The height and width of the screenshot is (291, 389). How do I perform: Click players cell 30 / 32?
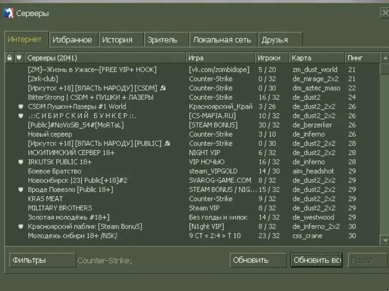tap(269, 125)
